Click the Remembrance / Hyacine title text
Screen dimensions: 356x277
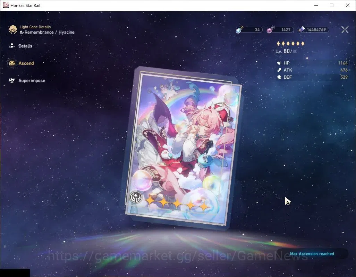(x=50, y=32)
